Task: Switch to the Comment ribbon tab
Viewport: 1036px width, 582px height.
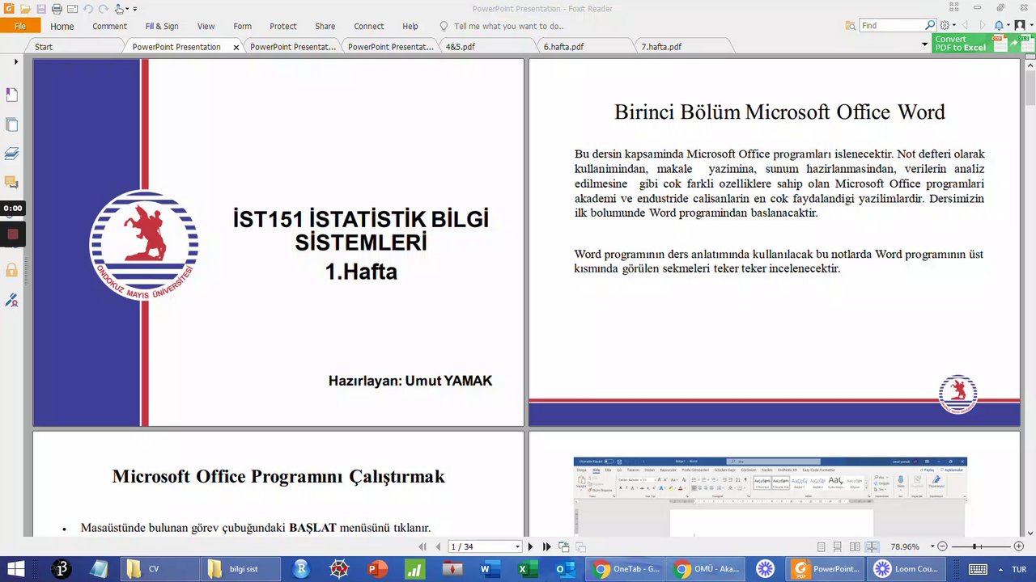Action: 109,26
